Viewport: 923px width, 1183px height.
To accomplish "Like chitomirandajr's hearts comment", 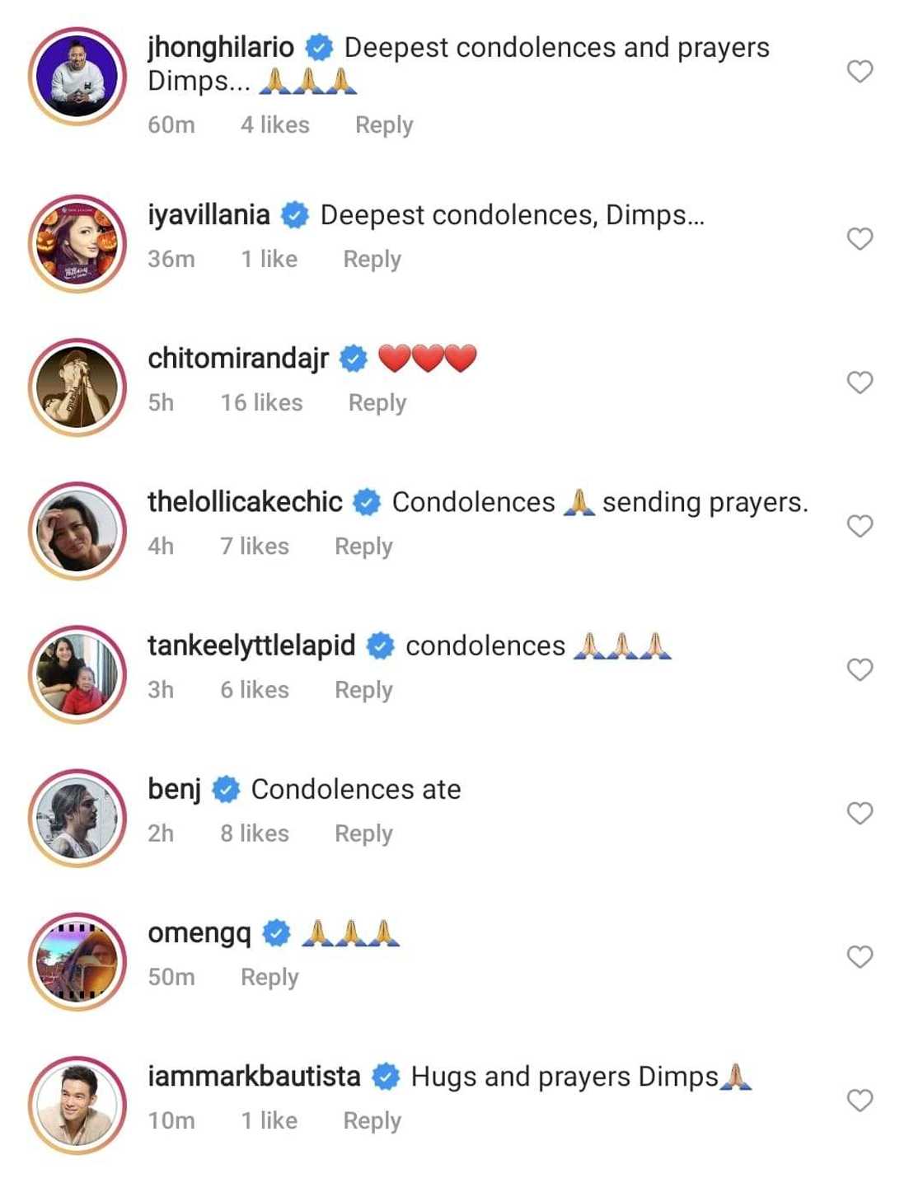I will pyautogui.click(x=860, y=383).
